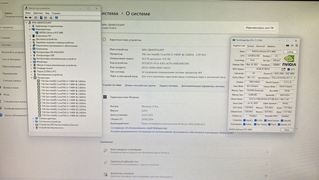The image size is (319, 180).
Task: Click the NVIDIA logo in GPU-Z
Action: click(289, 61)
